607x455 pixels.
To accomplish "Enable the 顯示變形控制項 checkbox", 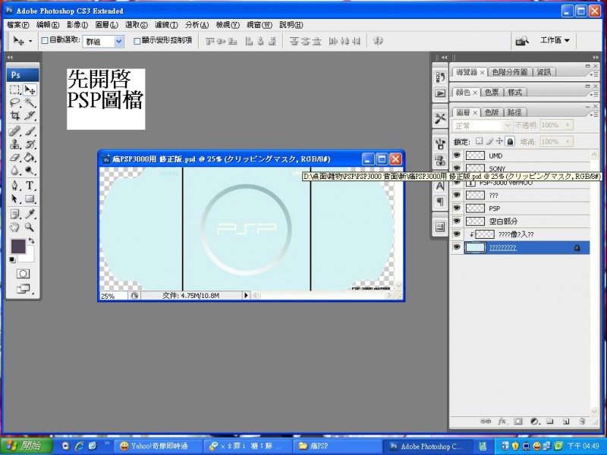I will [x=137, y=41].
